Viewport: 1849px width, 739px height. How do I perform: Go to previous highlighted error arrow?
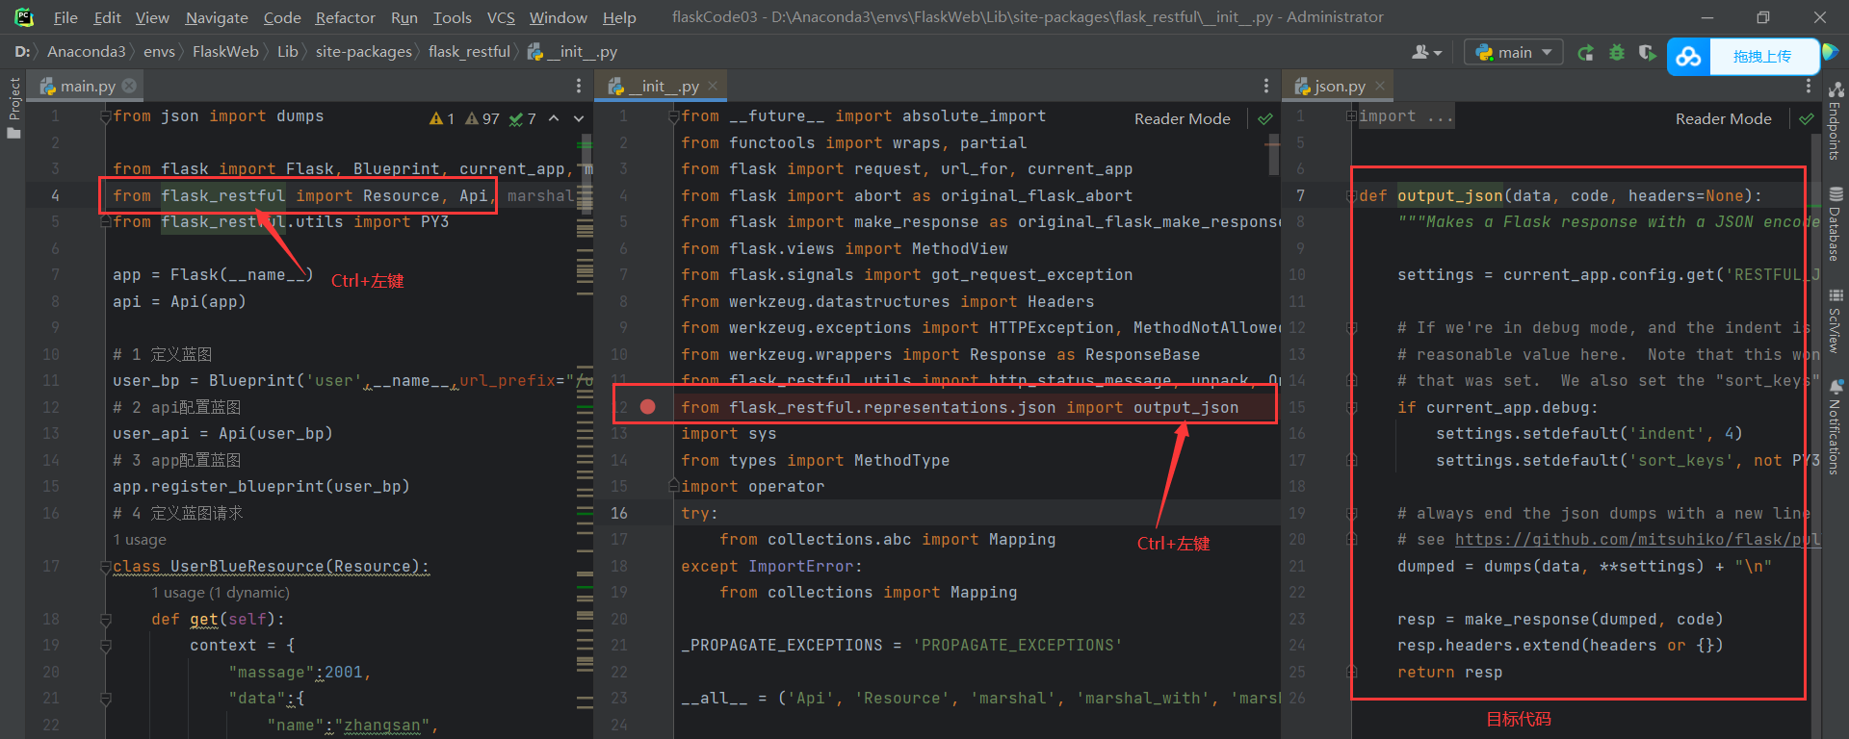[554, 117]
